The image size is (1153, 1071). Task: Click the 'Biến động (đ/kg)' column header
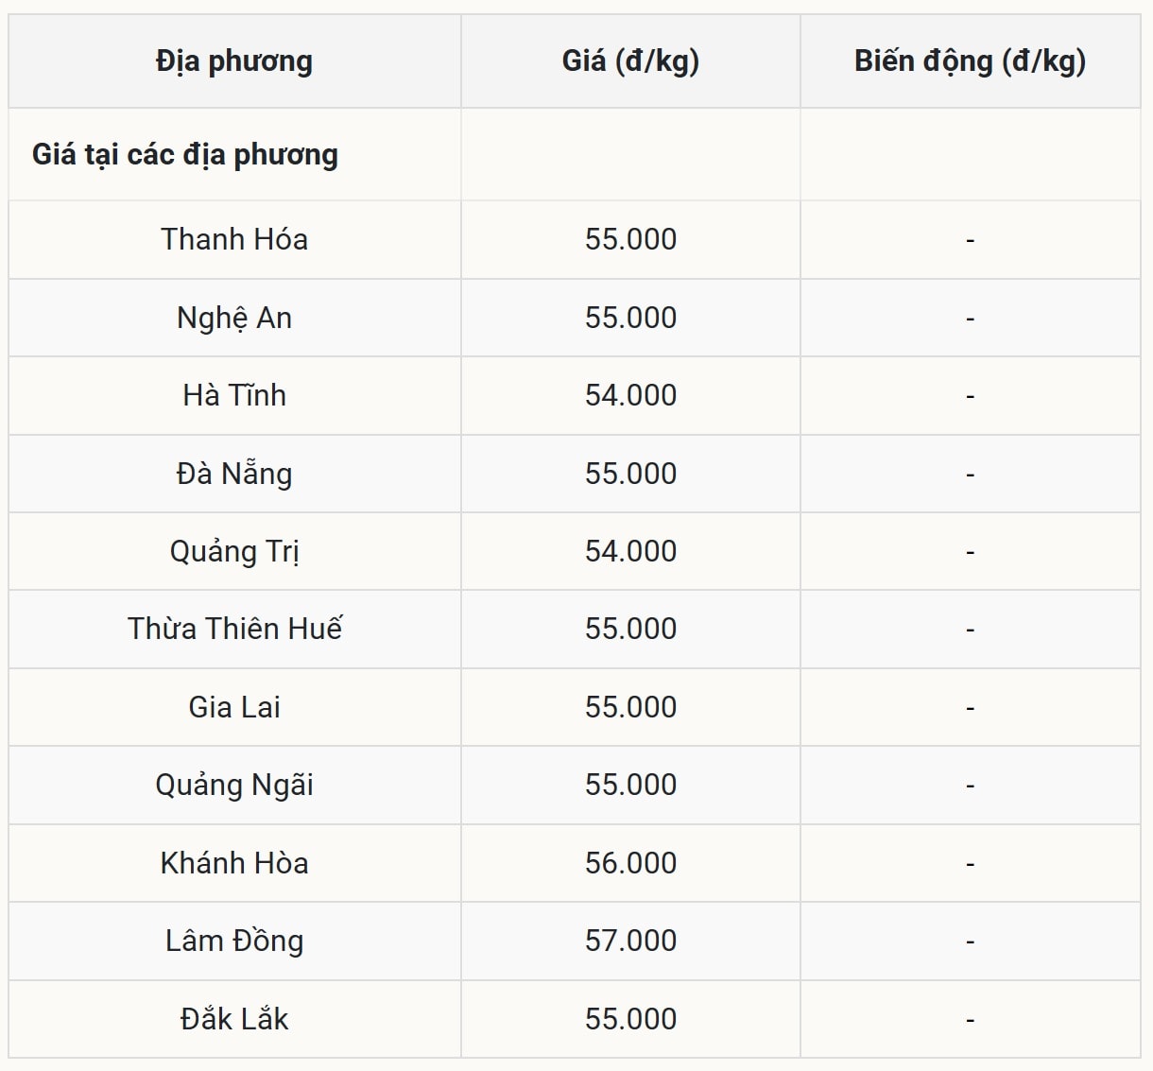point(970,61)
